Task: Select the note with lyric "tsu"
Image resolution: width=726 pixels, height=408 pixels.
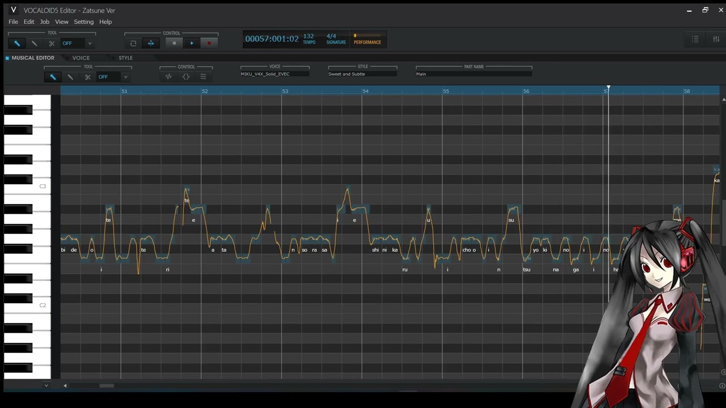Action: (x=527, y=270)
